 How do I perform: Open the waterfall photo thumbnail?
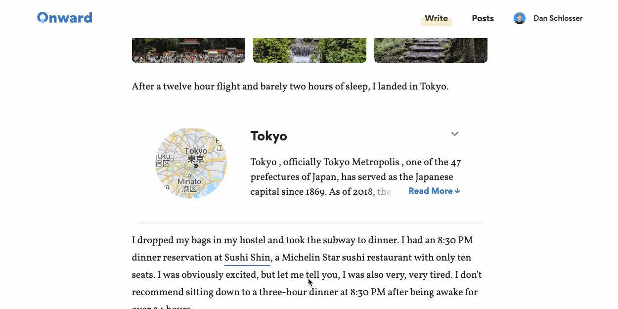pos(309,50)
